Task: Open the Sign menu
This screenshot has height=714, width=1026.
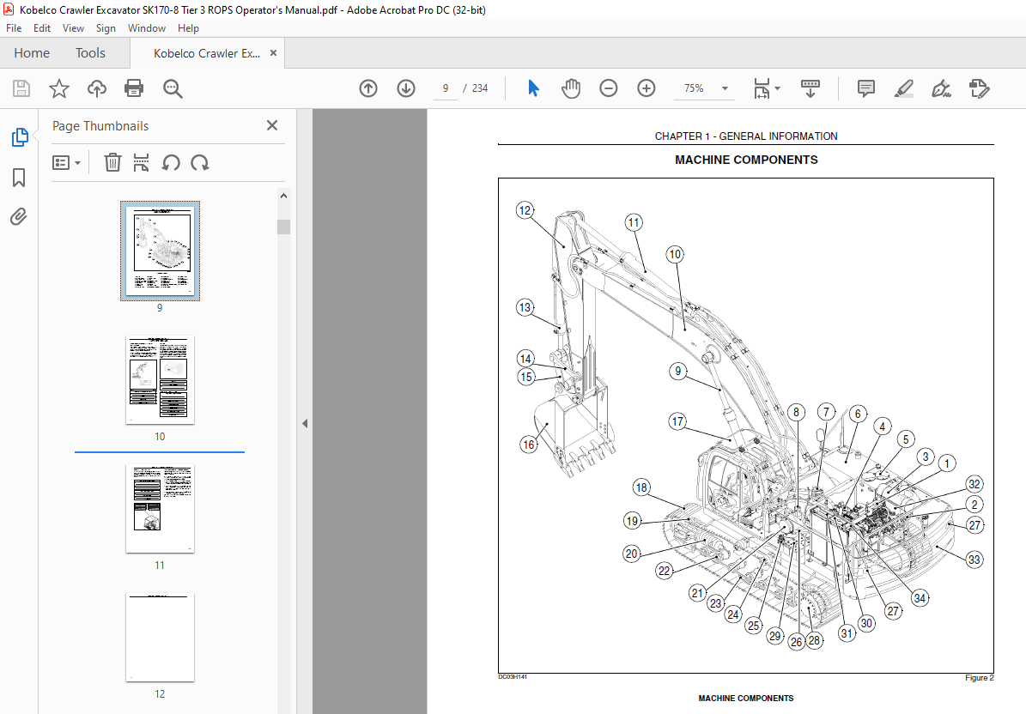Action: point(106,28)
